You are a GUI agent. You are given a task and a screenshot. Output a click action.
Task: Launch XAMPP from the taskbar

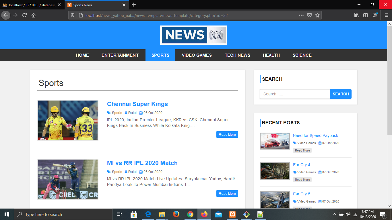[232, 214]
